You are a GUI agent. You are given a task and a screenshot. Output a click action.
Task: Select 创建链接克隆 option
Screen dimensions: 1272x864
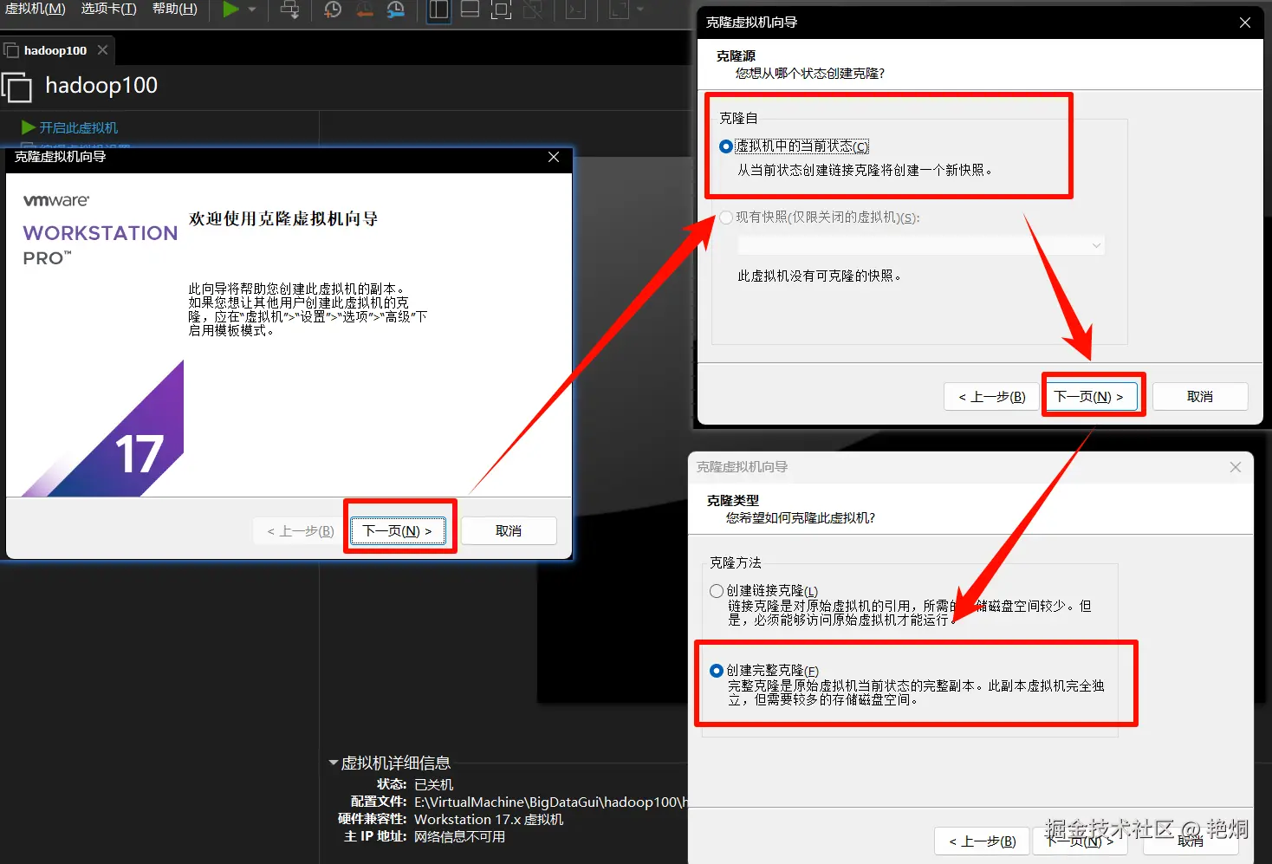point(717,590)
